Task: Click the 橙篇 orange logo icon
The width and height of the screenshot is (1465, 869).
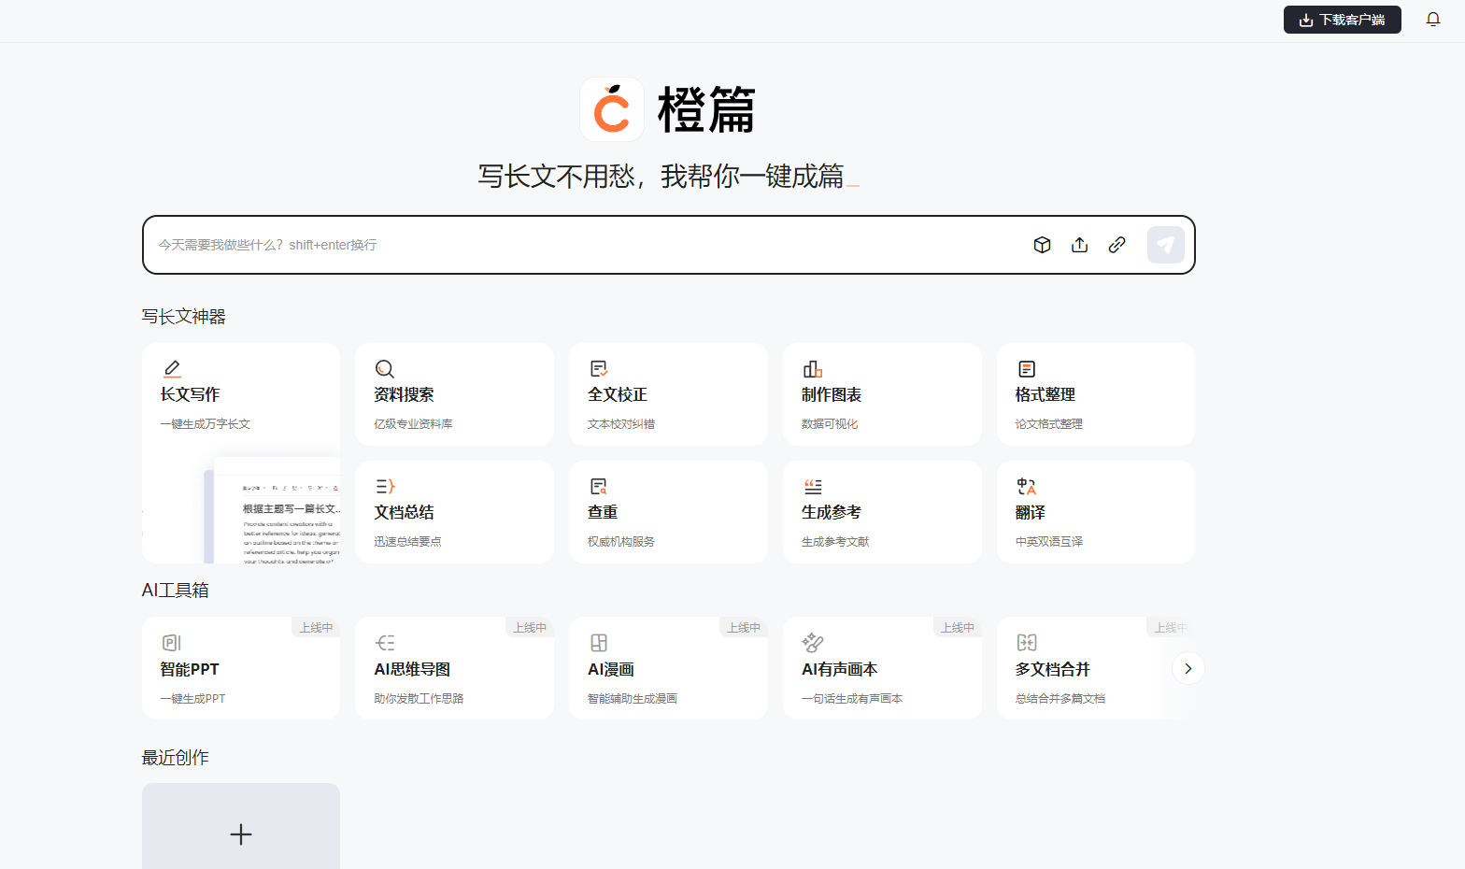Action: 612,109
